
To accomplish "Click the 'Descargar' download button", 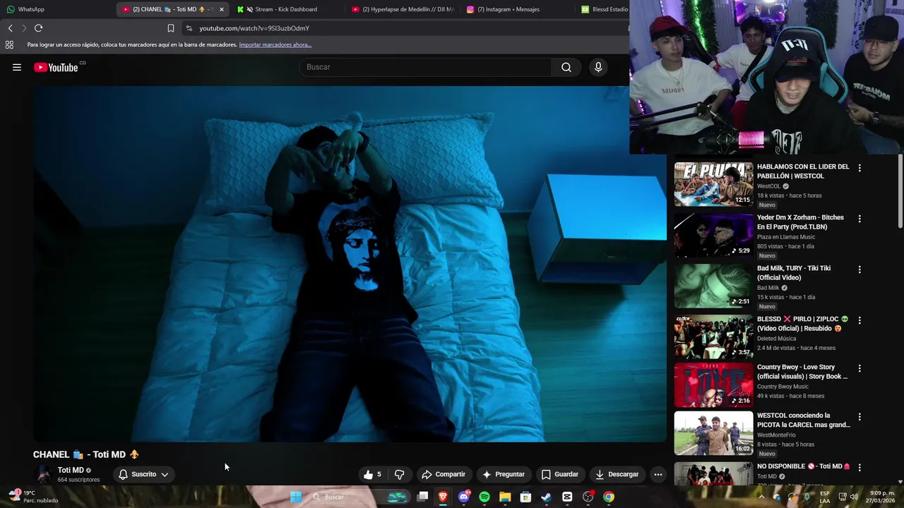I will [x=617, y=474].
